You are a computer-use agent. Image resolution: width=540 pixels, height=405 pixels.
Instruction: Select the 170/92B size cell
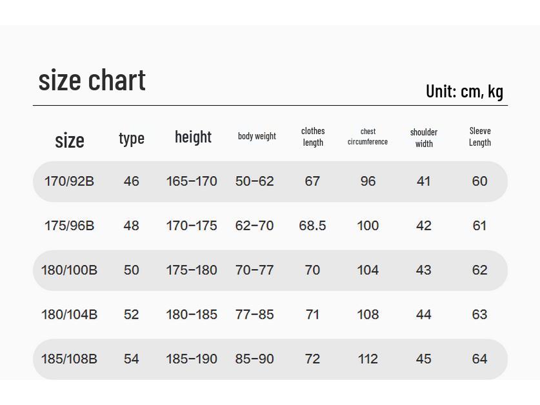click(x=69, y=181)
